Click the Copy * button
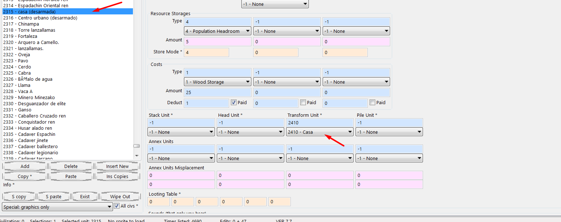 coord(25,177)
